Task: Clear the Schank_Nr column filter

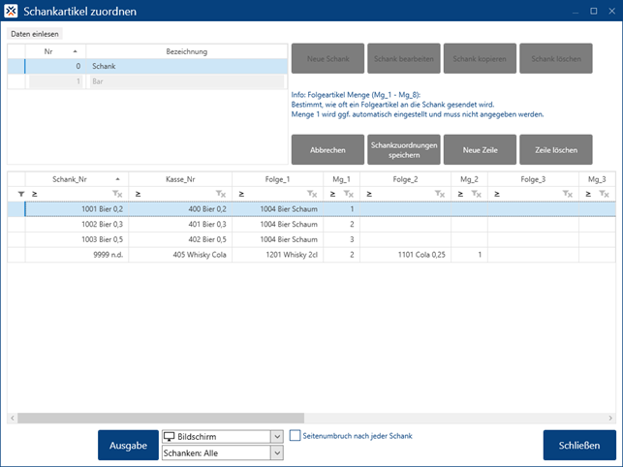Action: click(x=116, y=195)
